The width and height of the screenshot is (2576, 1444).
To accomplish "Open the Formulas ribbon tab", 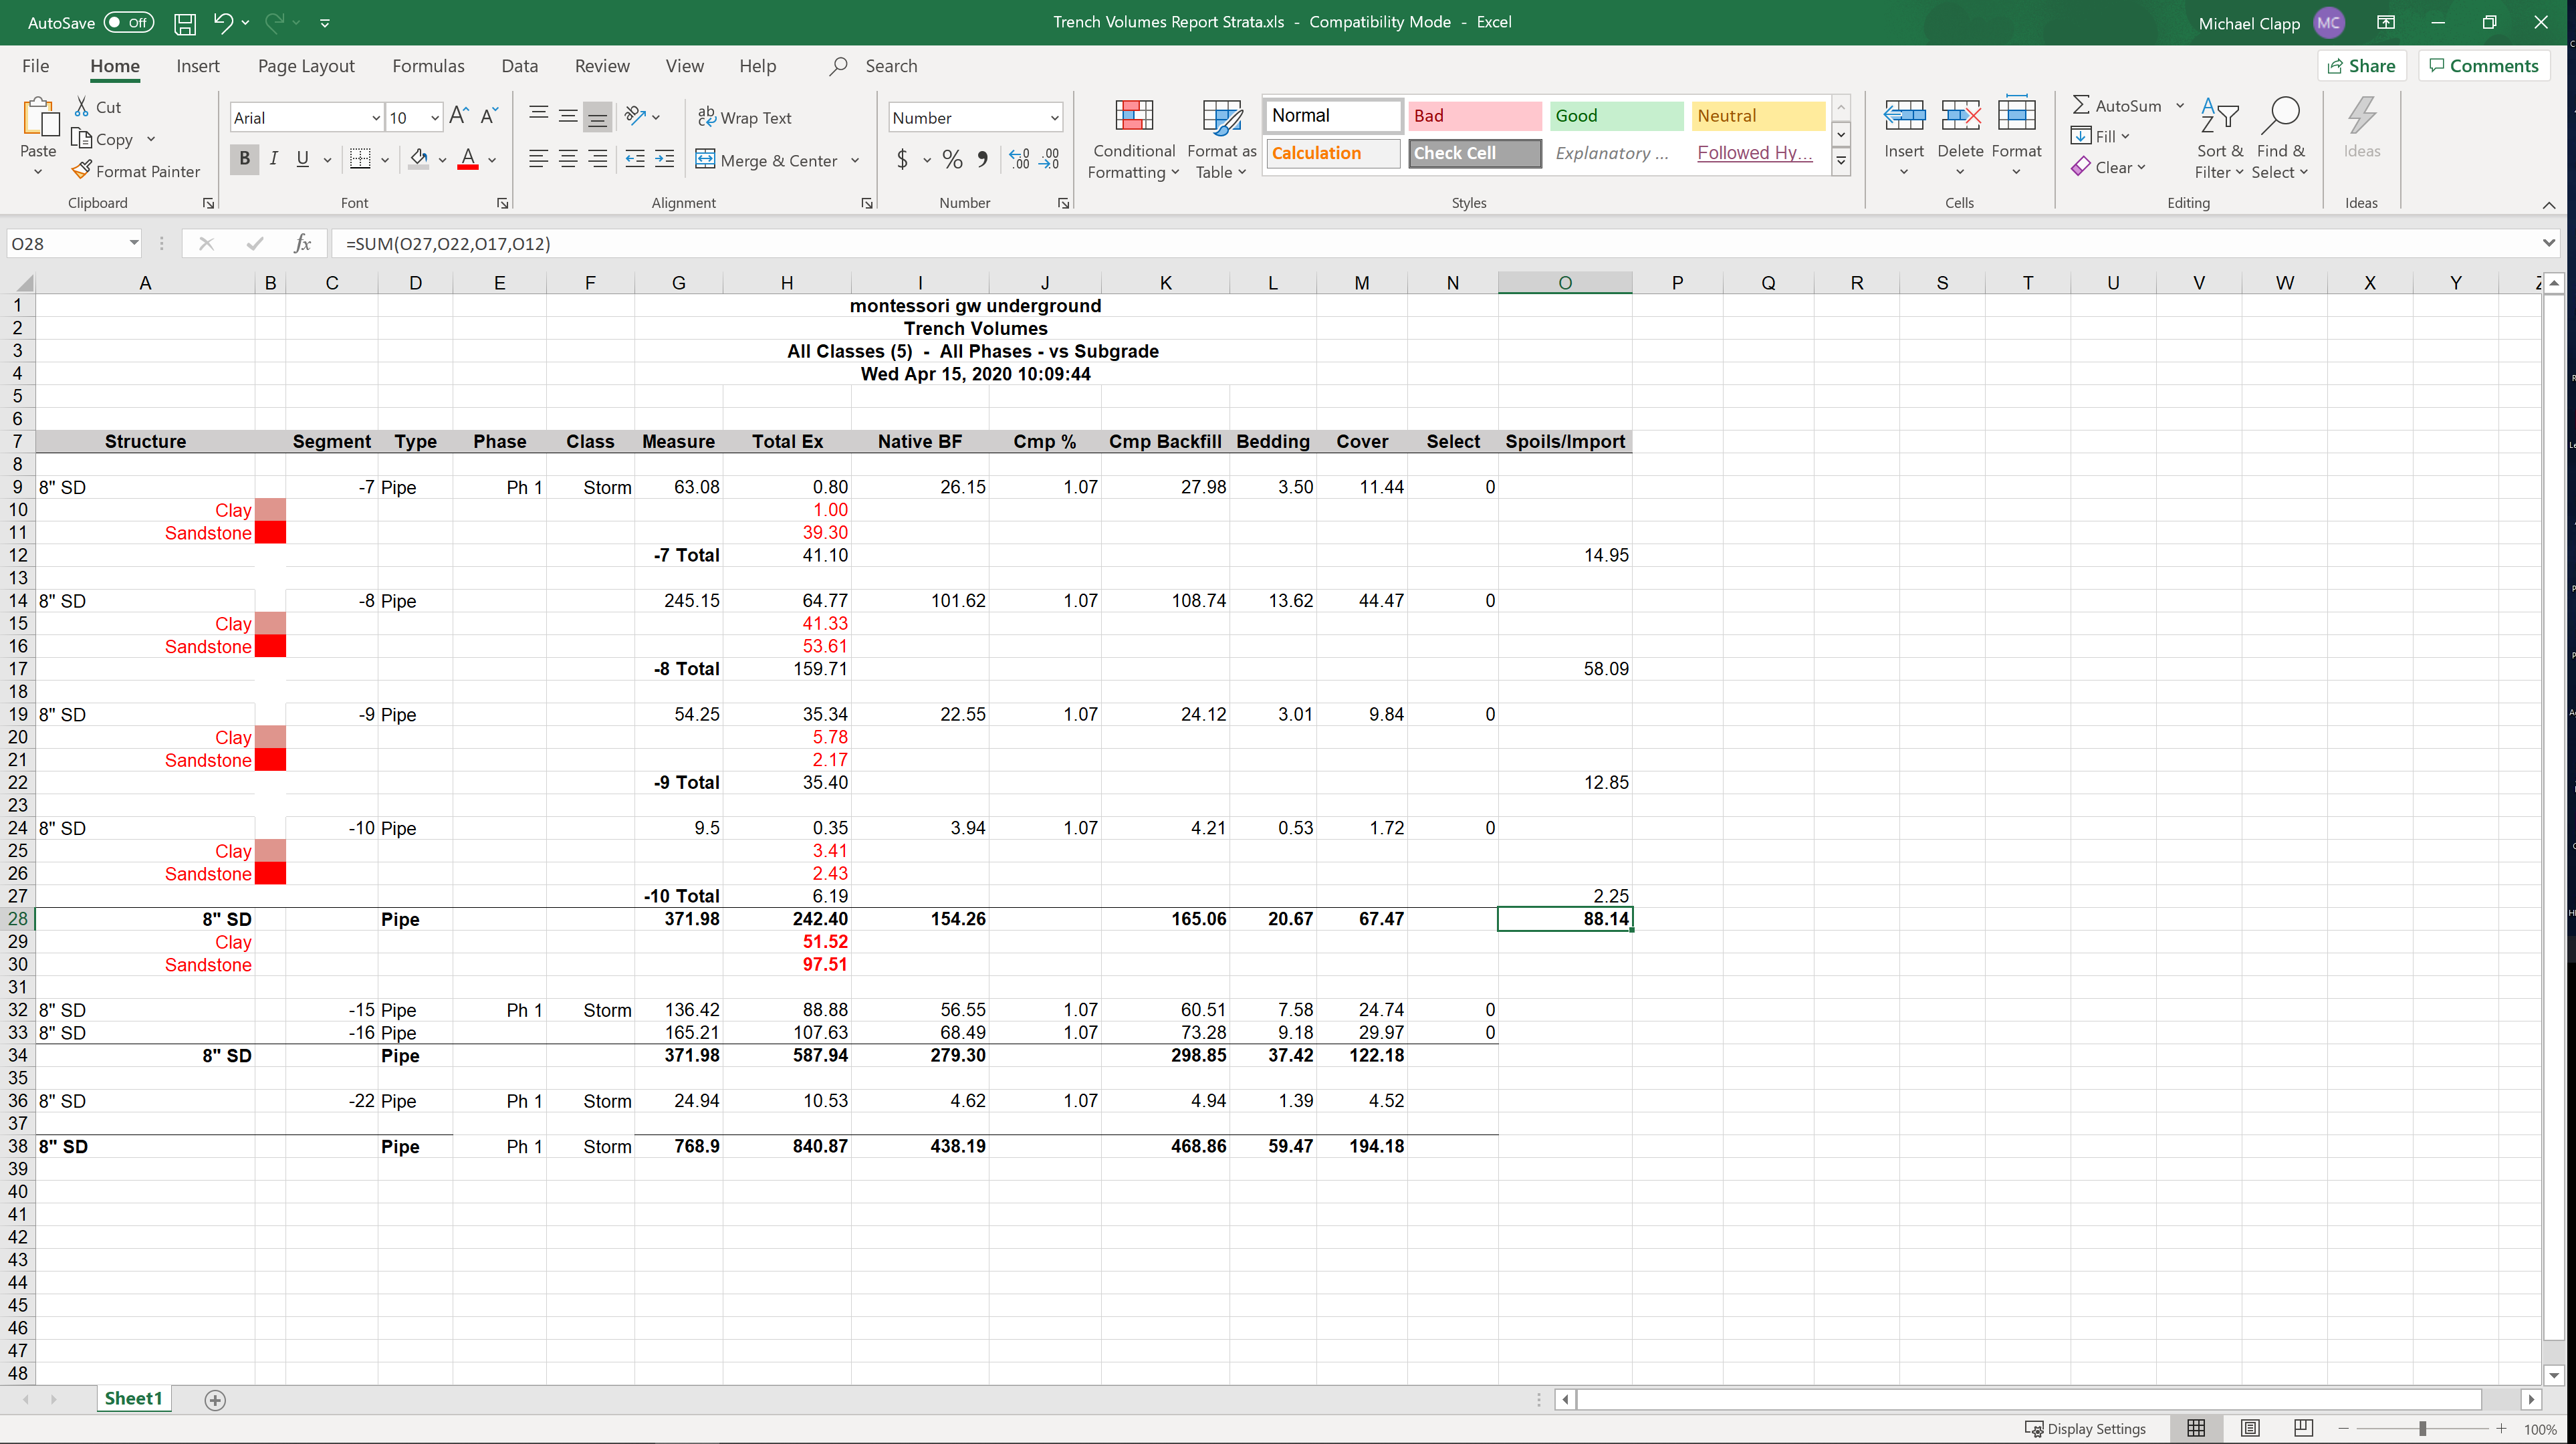I will (428, 66).
